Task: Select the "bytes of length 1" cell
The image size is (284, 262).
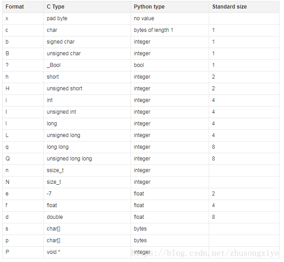Action: point(153,30)
